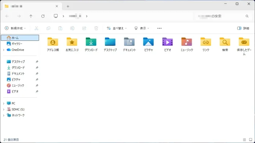Open the アドレス帳 folder
The width and height of the screenshot is (255, 143).
(53, 44)
